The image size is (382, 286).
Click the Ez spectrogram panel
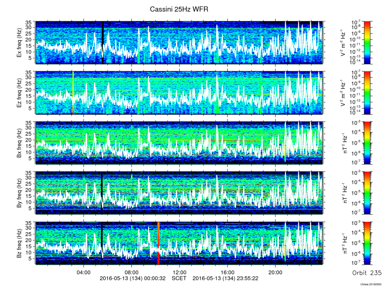(179, 93)
